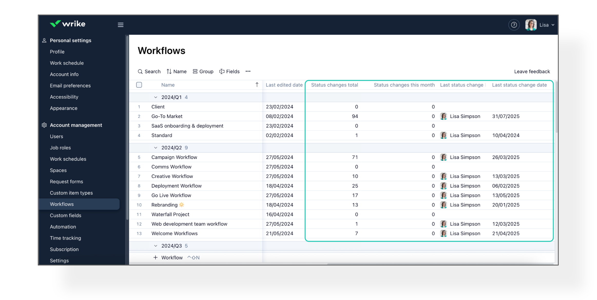
Task: Click the sort arrow in Name column header
Action: point(257,85)
